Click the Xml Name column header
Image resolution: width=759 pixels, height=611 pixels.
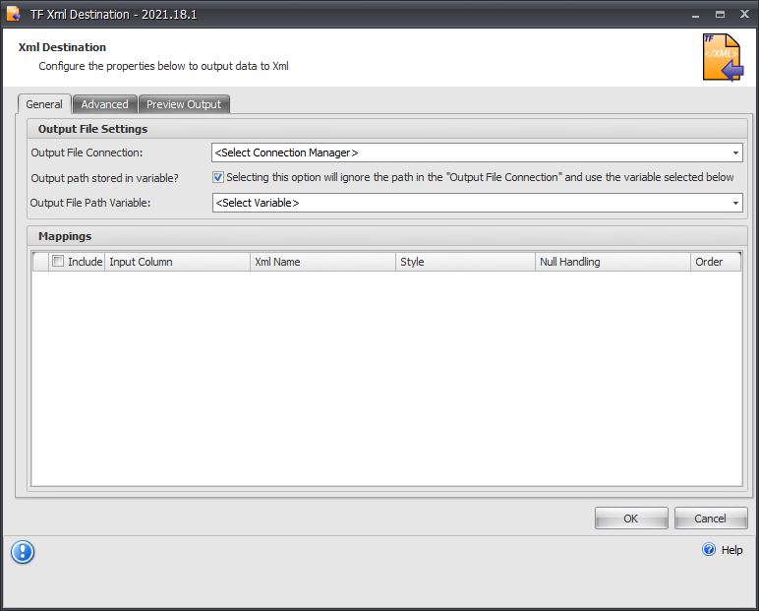(322, 262)
